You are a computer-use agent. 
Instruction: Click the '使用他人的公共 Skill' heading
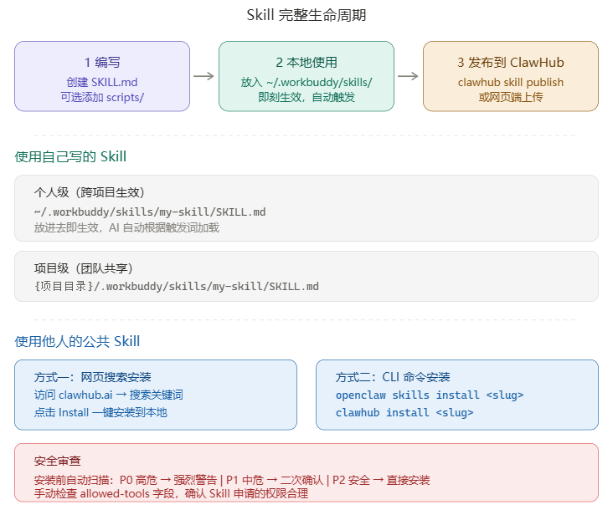click(x=77, y=341)
